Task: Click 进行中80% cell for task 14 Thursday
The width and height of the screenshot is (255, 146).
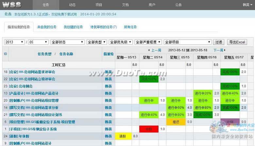Action: (x=203, y=108)
